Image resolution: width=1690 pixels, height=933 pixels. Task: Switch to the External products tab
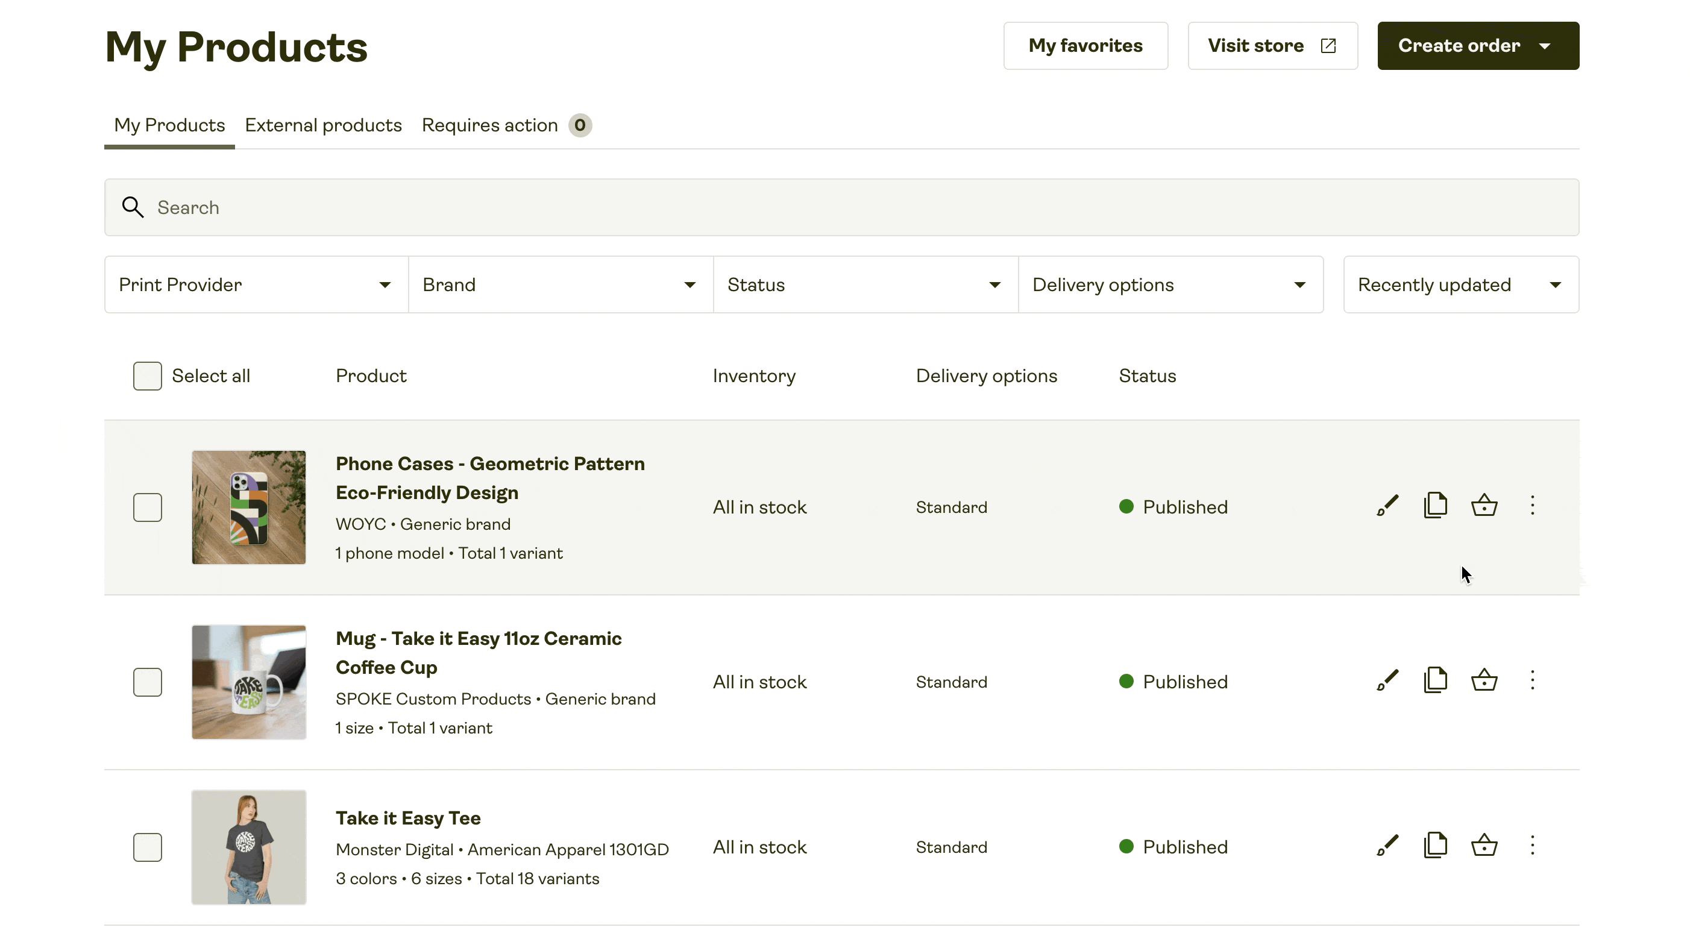(324, 125)
